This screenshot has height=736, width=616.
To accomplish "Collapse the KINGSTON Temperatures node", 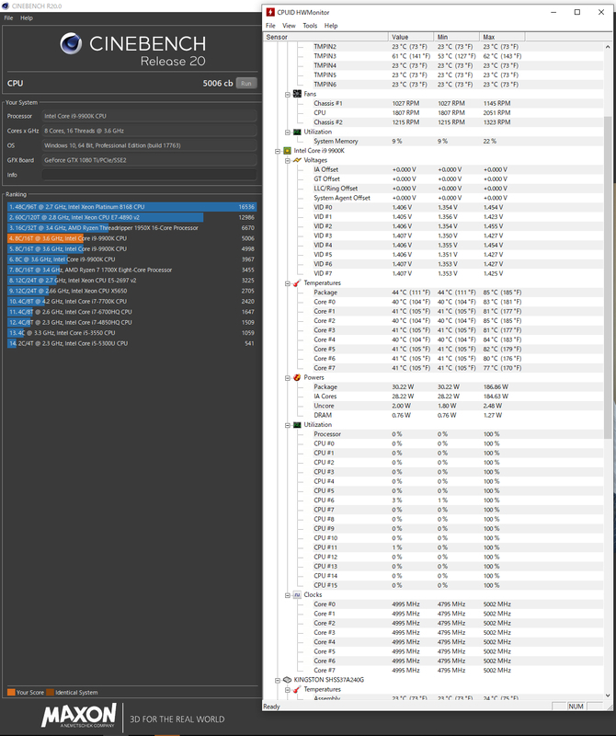I will click(x=288, y=689).
